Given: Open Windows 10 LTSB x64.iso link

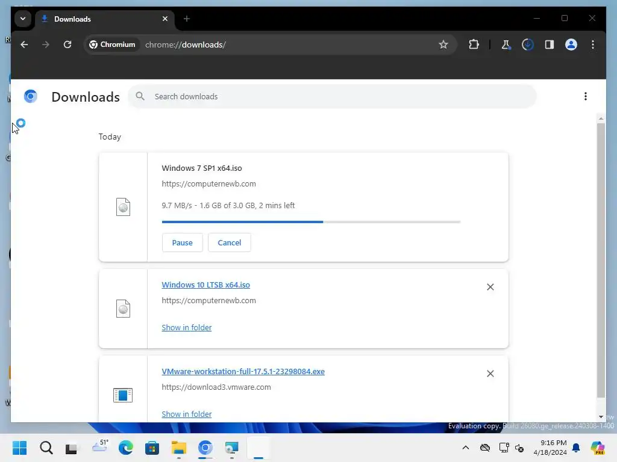Looking at the screenshot, I should [x=206, y=285].
